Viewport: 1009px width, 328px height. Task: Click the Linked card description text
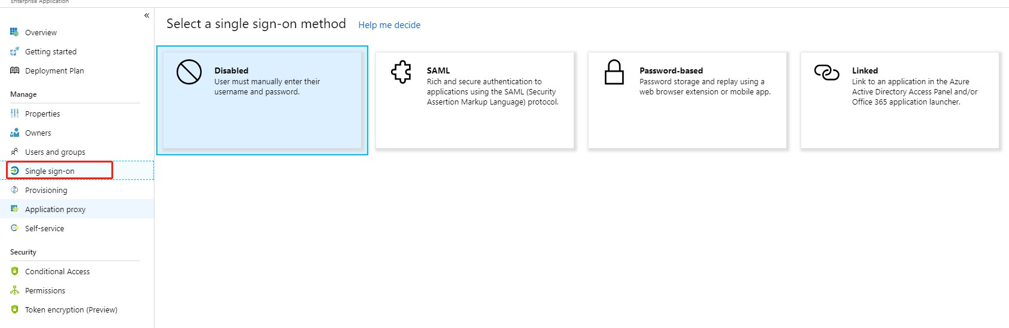[915, 92]
